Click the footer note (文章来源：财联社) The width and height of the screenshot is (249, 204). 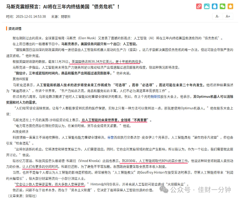coord(22,196)
